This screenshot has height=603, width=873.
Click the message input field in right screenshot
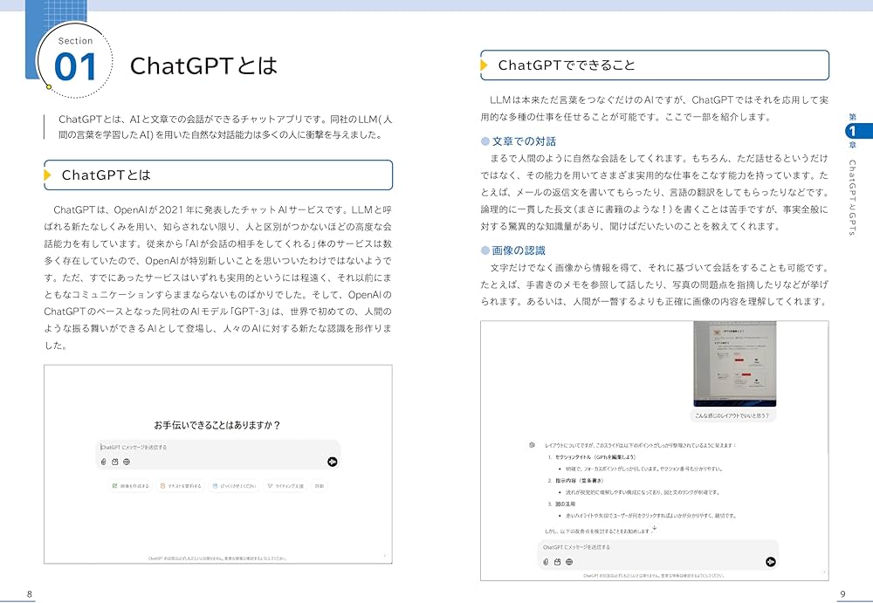pyautogui.click(x=611, y=546)
